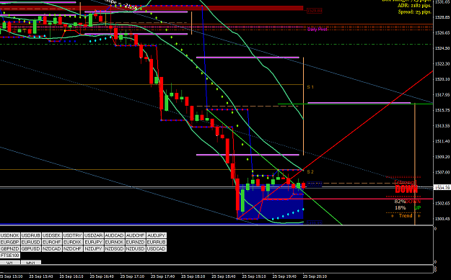This screenshot has width=451, height=280.
Task: Switch to NZDUSD symbol button
Action: coord(136,249)
